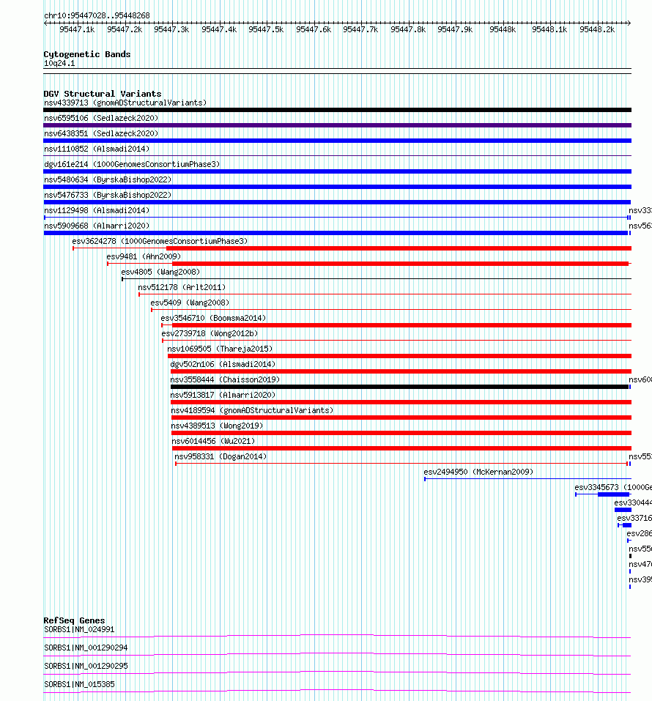Image resolution: width=652 pixels, height=701 pixels.
Task: Open variant esv2739718 (Wong2012b)
Action: pos(210,333)
